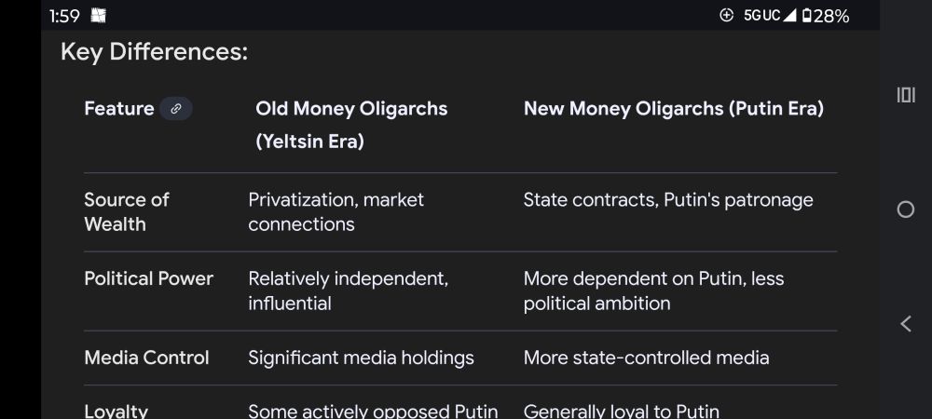Tap New Money Oligarchs (Putin Era) header
Viewport: 932px width, 419px height.
click(674, 109)
